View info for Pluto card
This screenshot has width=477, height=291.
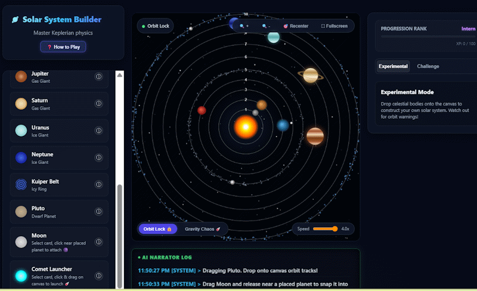[98, 211]
